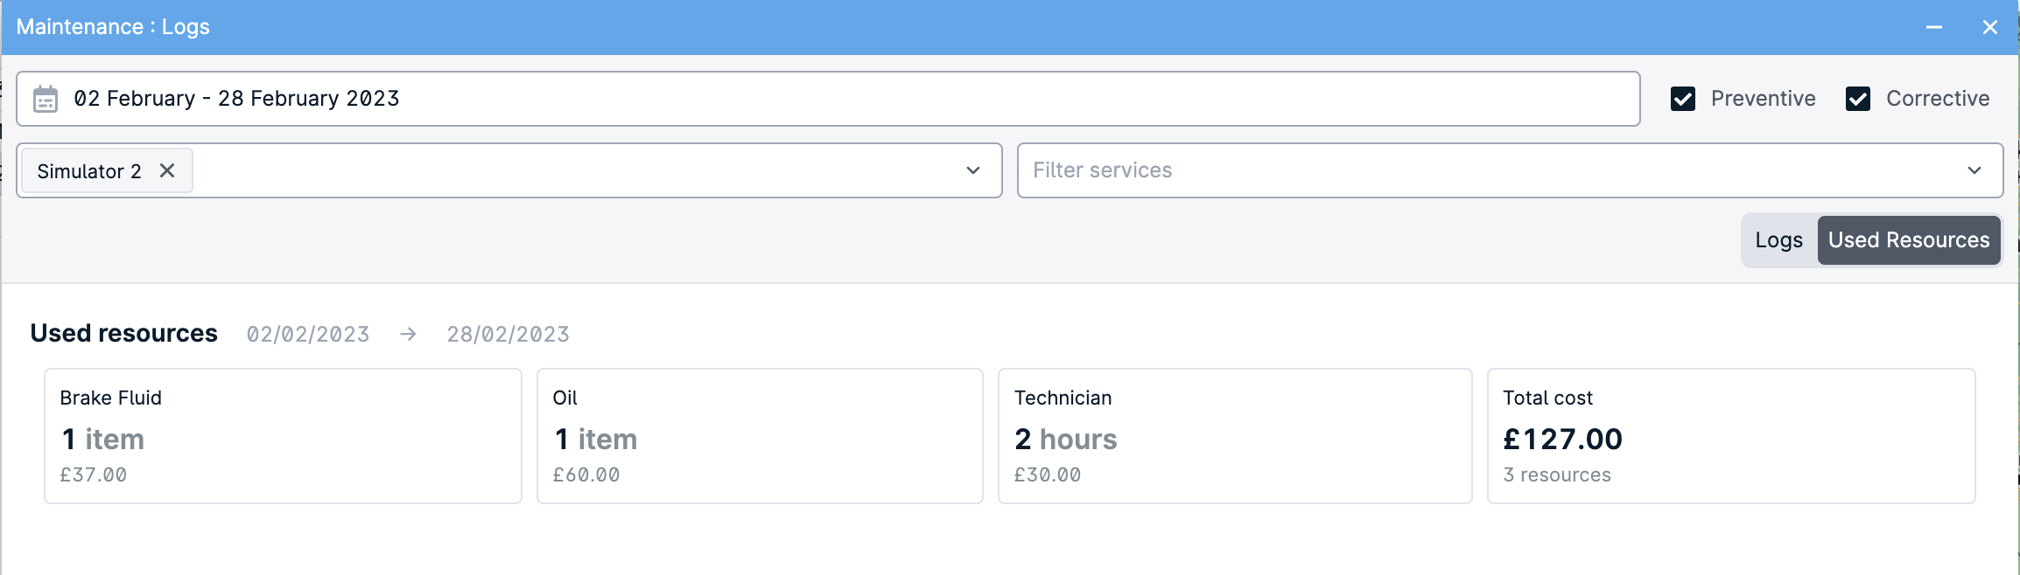Screen dimensions: 2020x575
Task: Click the £30.00 Technician cost
Action: pos(1048,475)
